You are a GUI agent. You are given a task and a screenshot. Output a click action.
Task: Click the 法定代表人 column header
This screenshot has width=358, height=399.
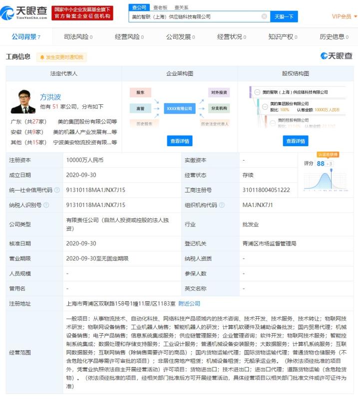[x=64, y=74]
